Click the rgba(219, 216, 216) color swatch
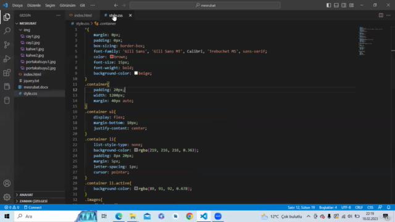The image size is (395, 222). click(136, 150)
